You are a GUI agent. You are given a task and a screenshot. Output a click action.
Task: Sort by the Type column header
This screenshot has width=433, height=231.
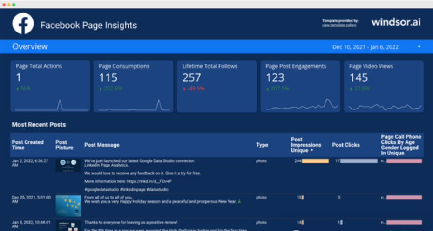262,145
